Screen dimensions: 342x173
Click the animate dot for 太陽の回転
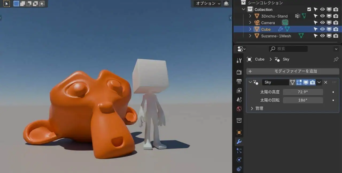click(x=333, y=100)
